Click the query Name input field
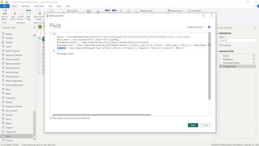The height and width of the screenshot is (146, 259). click(x=238, y=41)
